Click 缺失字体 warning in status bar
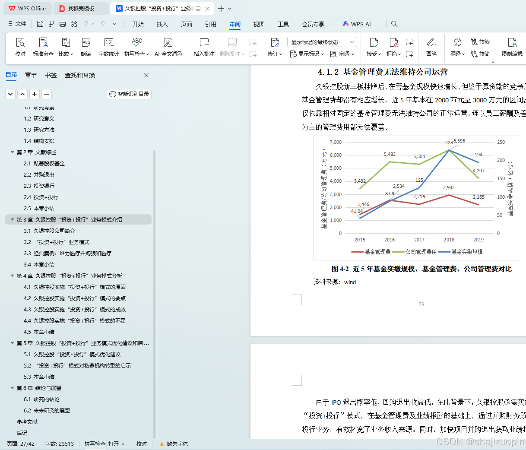 [x=174, y=444]
